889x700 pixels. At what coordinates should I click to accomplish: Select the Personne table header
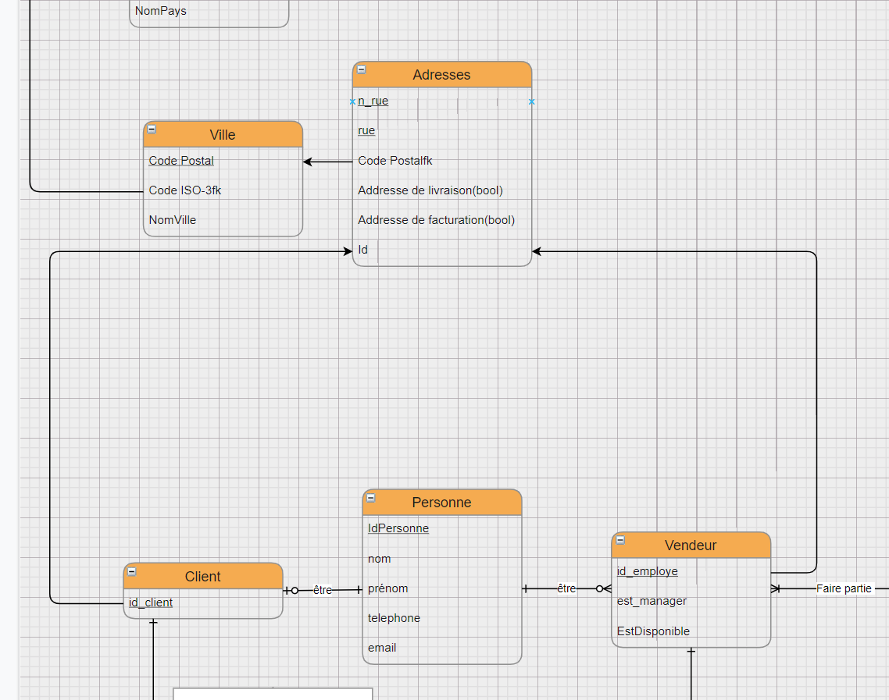[x=441, y=503]
